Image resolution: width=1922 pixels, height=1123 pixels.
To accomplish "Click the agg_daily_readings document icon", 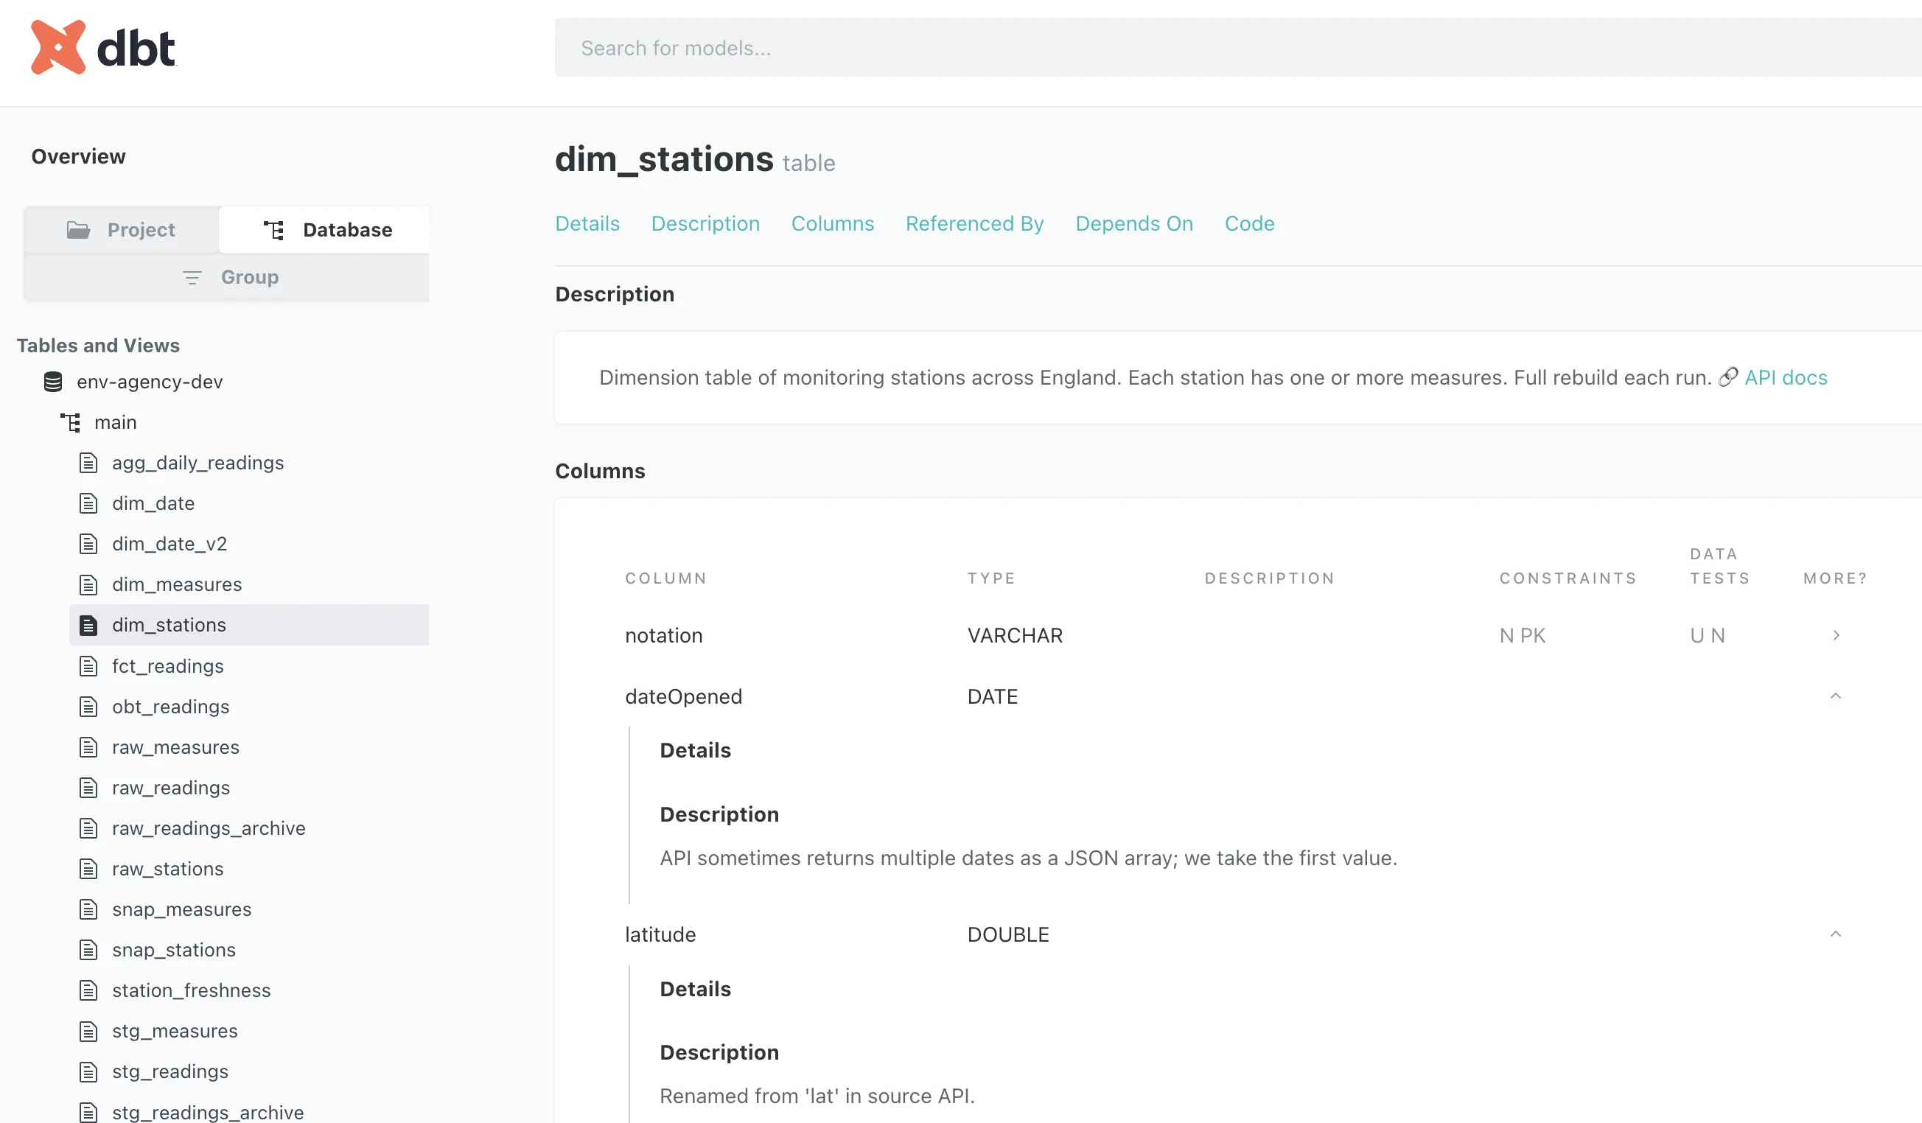I will [x=88, y=463].
